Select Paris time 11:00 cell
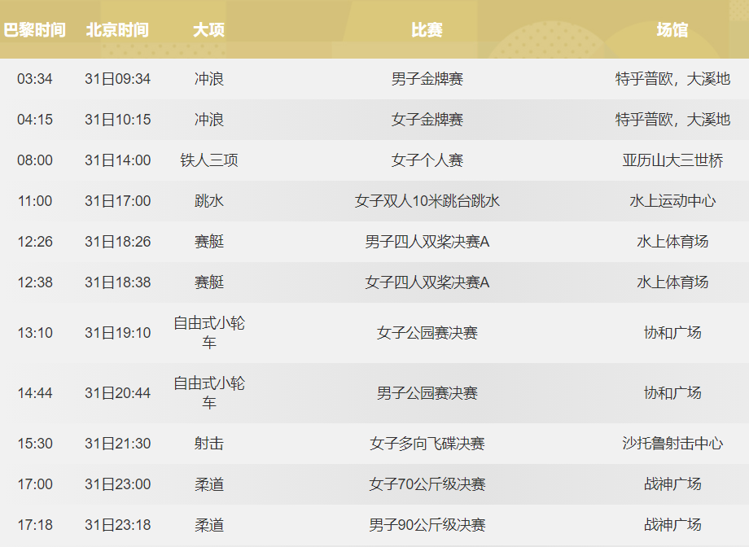This screenshot has width=749, height=547. click(x=35, y=200)
